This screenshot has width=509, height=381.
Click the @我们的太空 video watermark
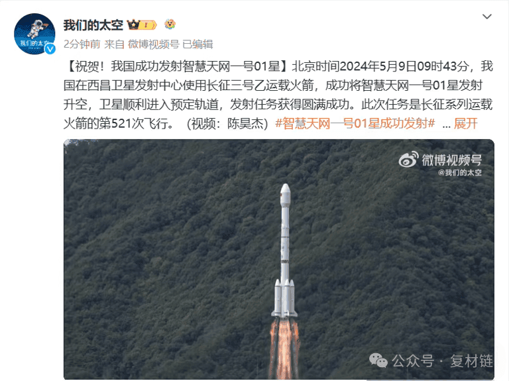pos(460,173)
